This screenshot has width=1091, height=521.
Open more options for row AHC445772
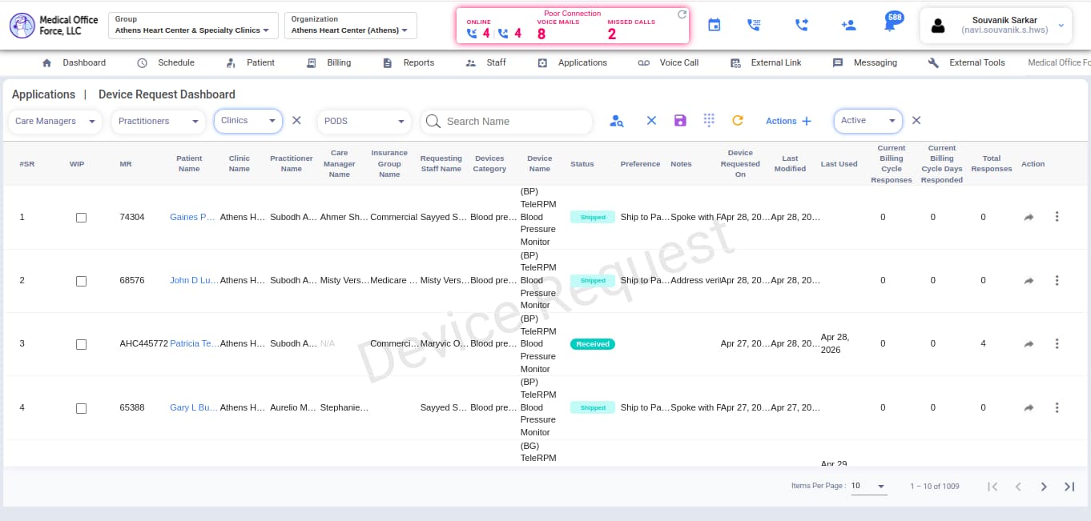[x=1057, y=344]
